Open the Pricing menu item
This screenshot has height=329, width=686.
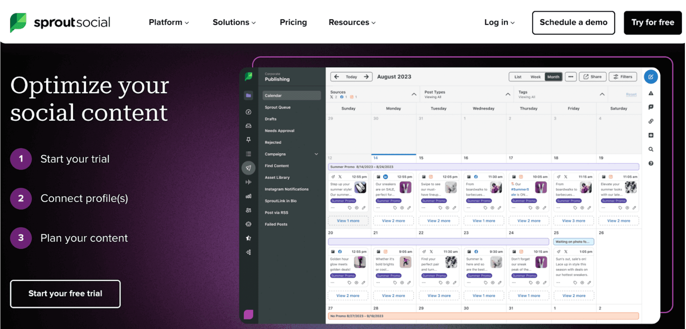[x=293, y=22]
